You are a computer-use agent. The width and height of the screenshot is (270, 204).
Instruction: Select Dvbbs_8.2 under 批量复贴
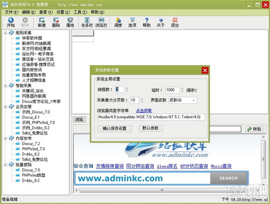(31, 180)
